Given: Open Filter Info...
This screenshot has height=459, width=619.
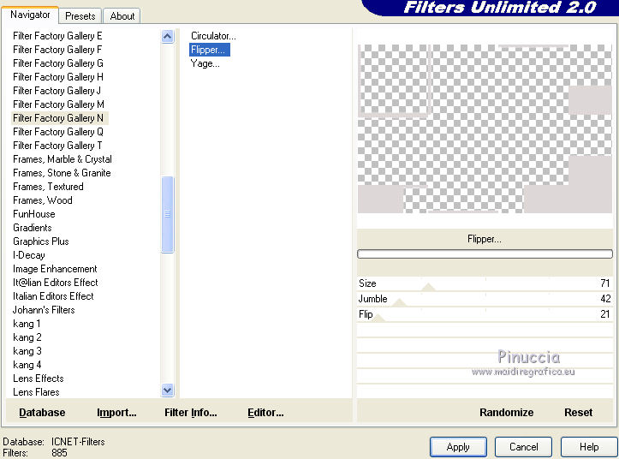Looking at the screenshot, I should pos(191,413).
